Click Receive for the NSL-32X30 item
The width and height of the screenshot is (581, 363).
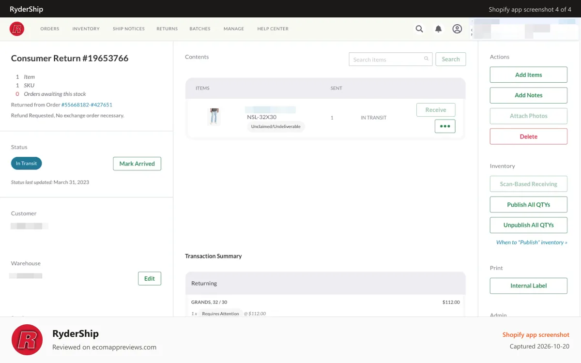pos(436,110)
